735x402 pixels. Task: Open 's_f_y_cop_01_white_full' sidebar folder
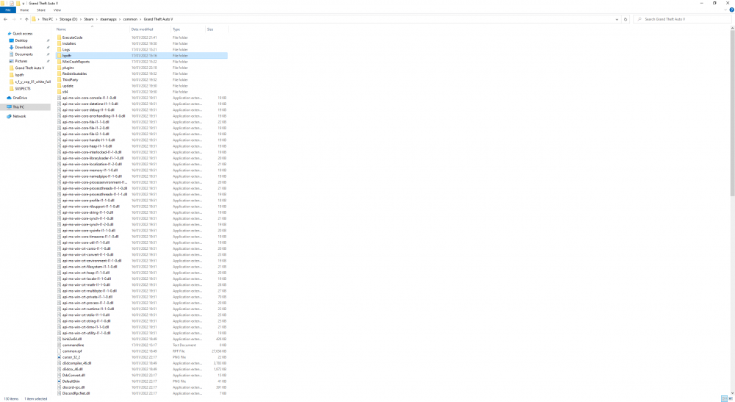(32, 82)
